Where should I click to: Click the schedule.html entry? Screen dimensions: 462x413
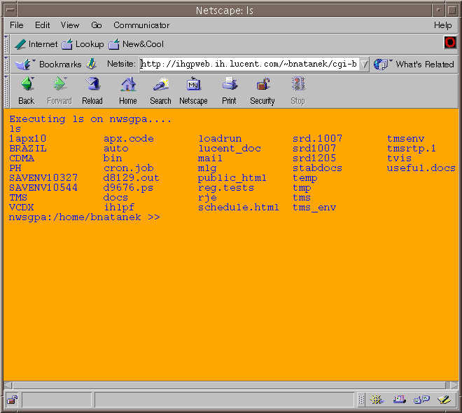[239, 208]
